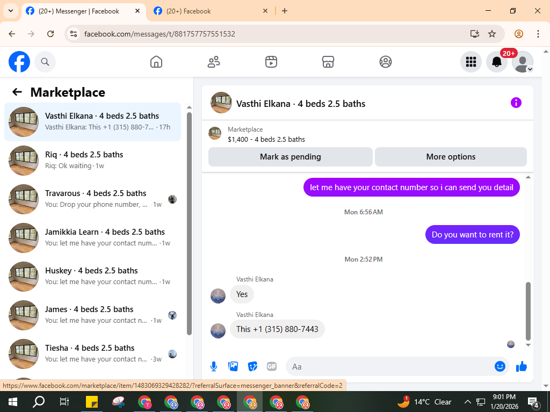Select the Travarous conversation

tap(92, 199)
